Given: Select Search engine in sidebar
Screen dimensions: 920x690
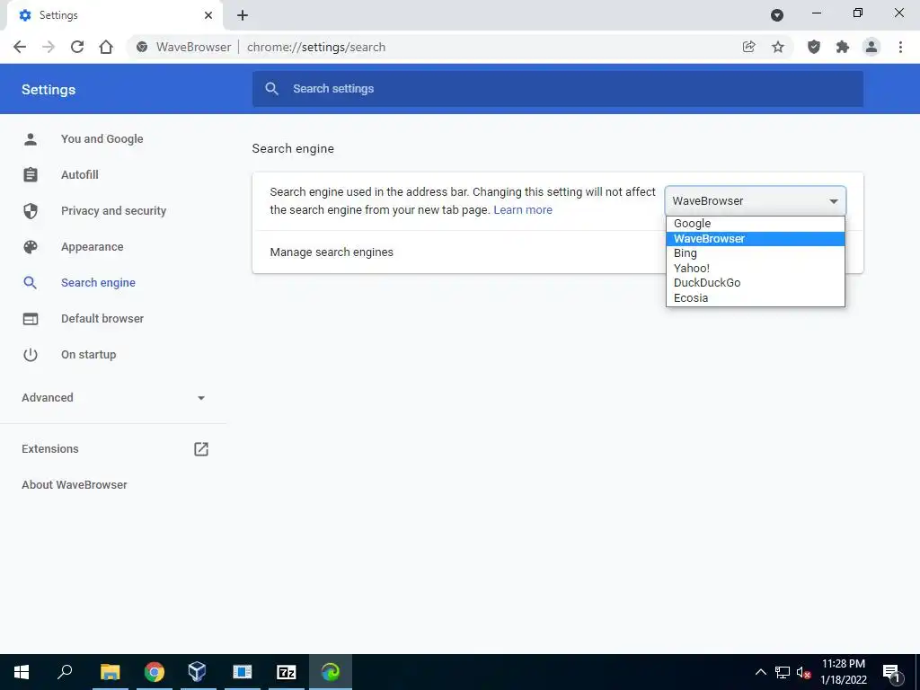Looking at the screenshot, I should tap(98, 283).
